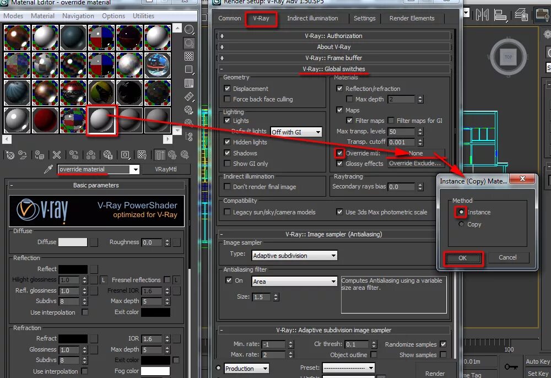
Task: Toggle Show End Result icon
Action: click(x=160, y=155)
